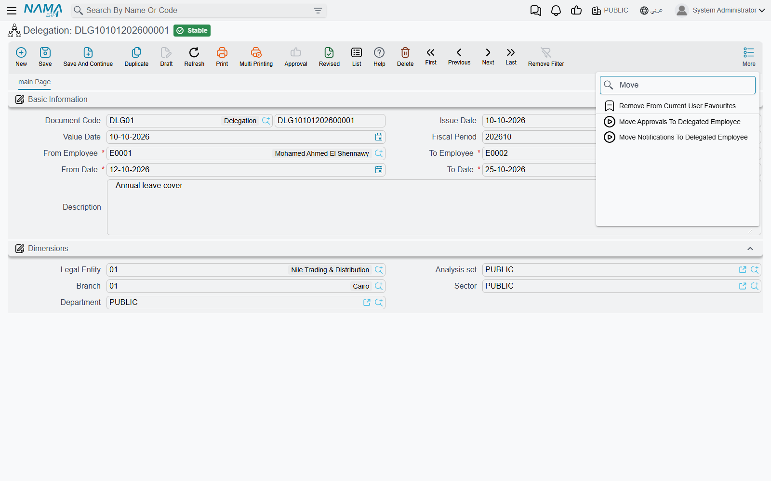771x481 pixels.
Task: Refresh the current record
Action: 194,57
